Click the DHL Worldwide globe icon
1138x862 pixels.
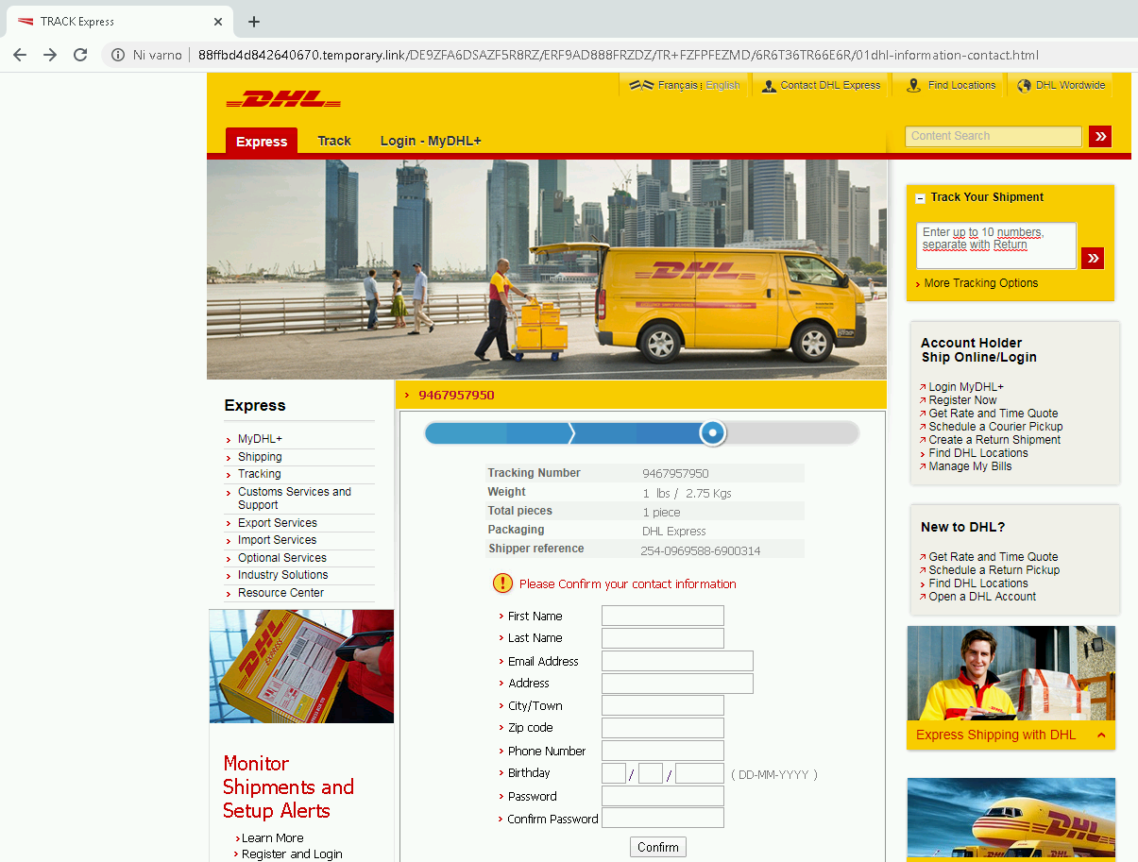pos(1024,85)
